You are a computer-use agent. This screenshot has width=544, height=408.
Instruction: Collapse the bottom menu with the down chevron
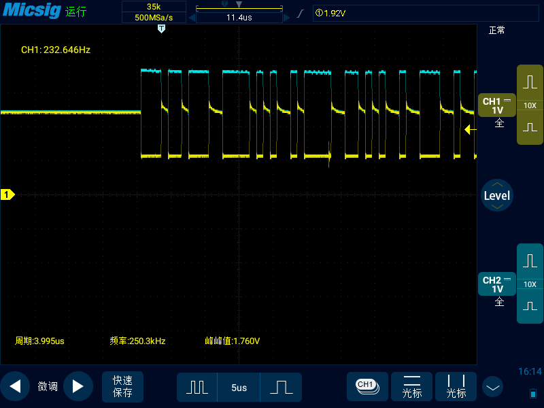coord(492,386)
